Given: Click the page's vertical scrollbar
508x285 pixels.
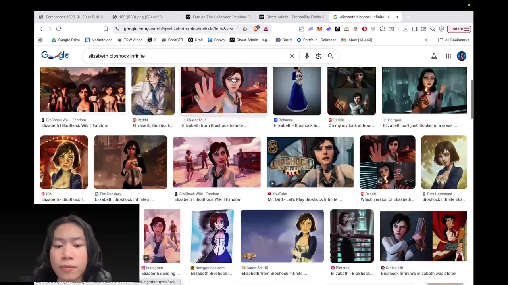Looking at the screenshot, I should coord(471,99).
